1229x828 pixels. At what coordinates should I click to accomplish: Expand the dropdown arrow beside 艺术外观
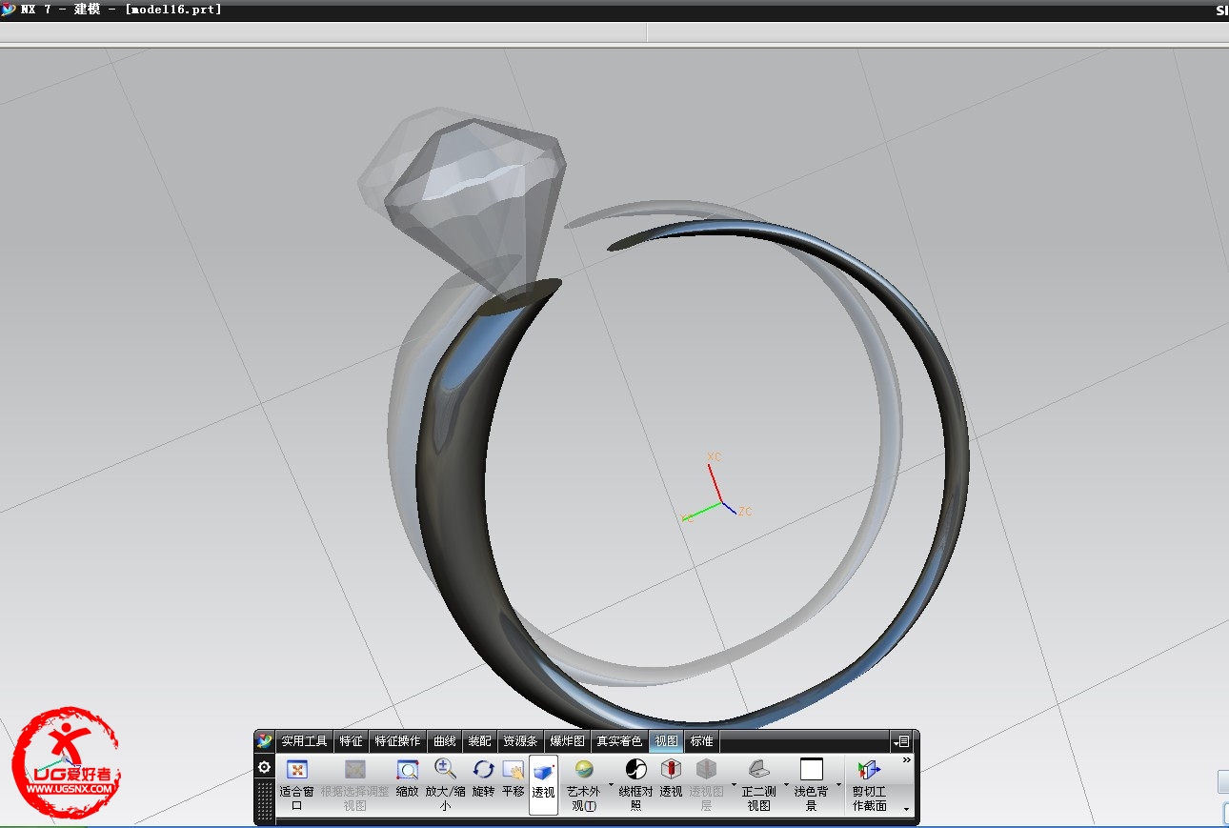pos(611,786)
